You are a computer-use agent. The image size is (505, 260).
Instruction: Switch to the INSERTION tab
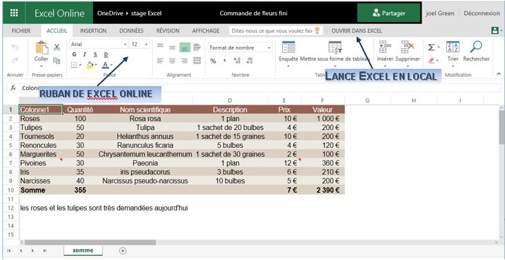93,31
